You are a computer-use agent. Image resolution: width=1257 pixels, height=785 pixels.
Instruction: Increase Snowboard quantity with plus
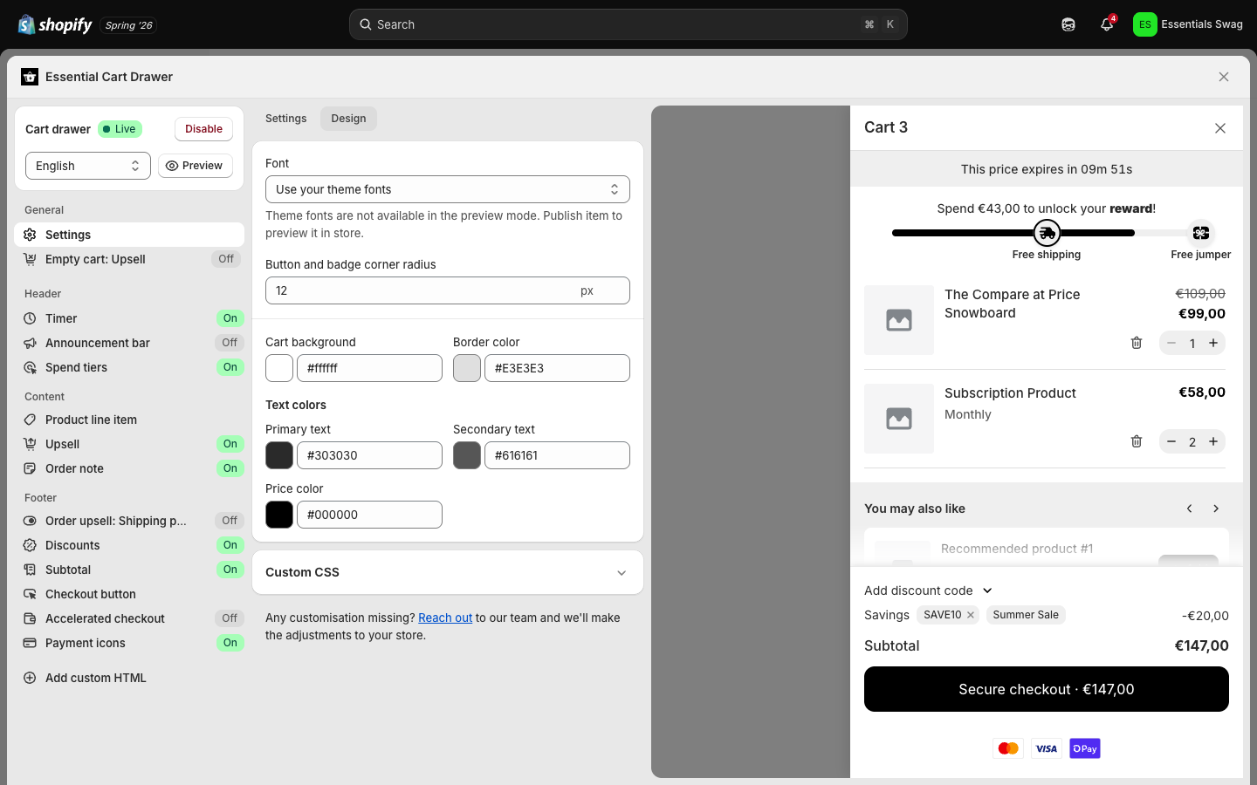pyautogui.click(x=1213, y=343)
